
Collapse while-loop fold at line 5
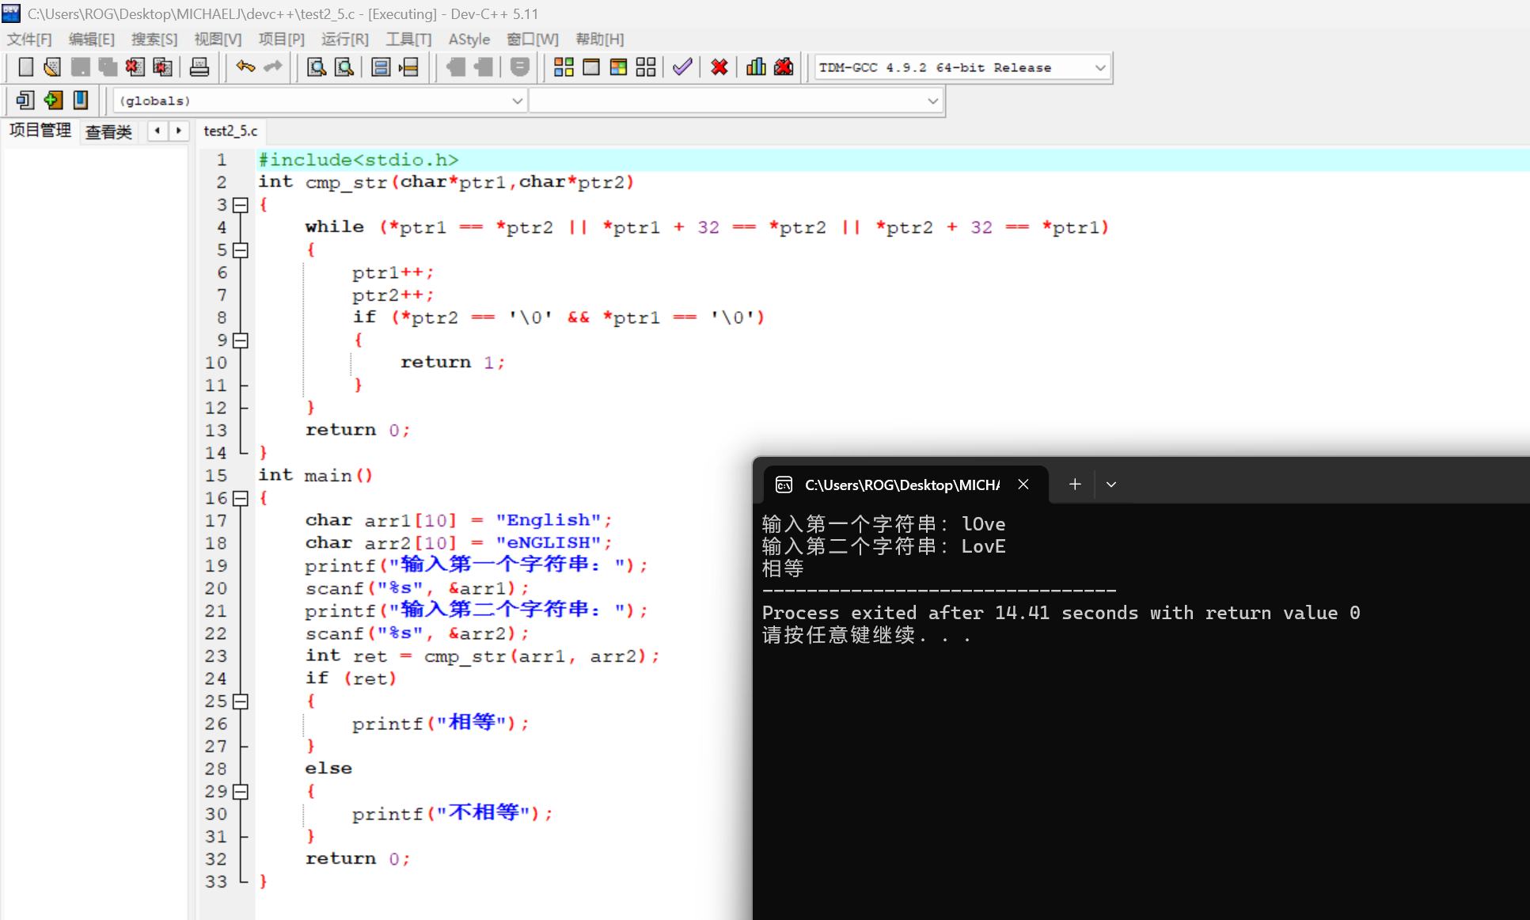pyautogui.click(x=241, y=250)
